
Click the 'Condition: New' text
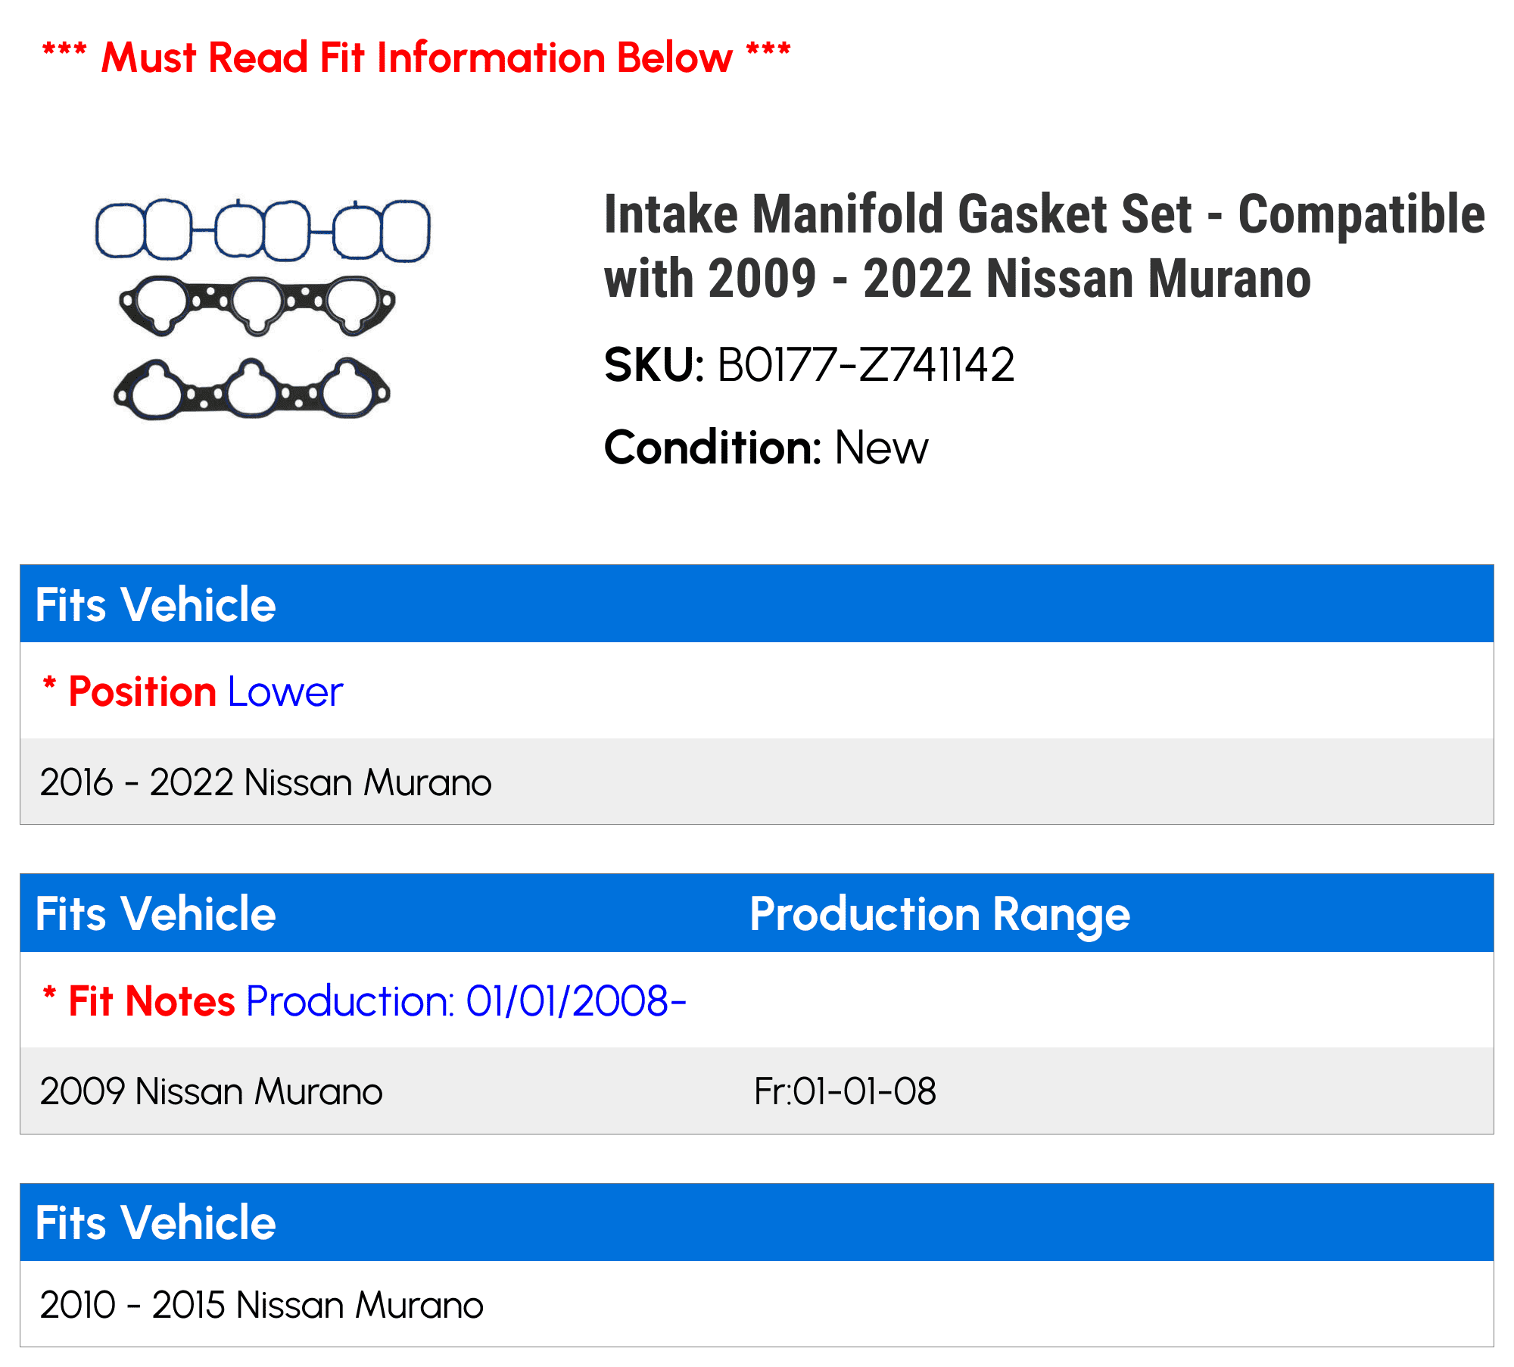(x=766, y=448)
